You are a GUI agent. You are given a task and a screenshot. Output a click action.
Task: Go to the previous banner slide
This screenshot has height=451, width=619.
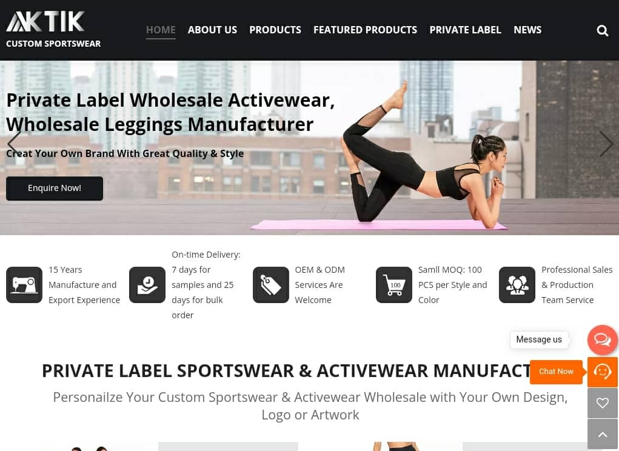tap(14, 143)
